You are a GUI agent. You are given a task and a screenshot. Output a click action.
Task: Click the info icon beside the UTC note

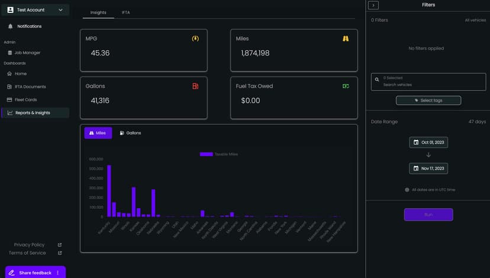pyautogui.click(x=407, y=190)
